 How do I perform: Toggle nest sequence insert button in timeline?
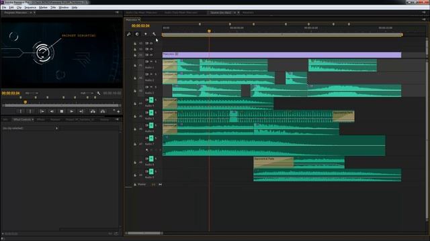pos(129,34)
